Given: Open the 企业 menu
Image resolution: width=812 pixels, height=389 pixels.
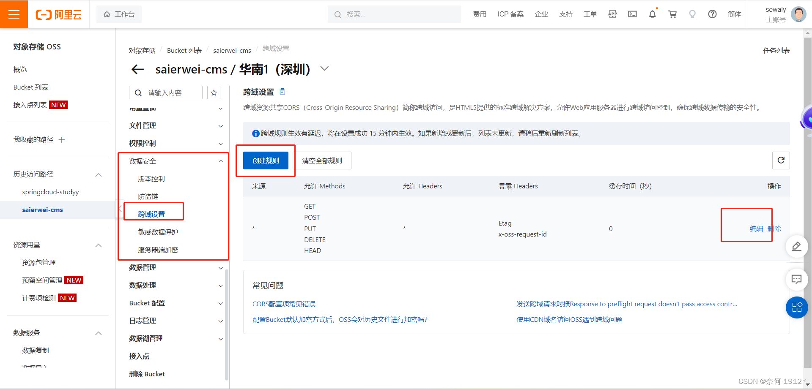Looking at the screenshot, I should [541, 14].
